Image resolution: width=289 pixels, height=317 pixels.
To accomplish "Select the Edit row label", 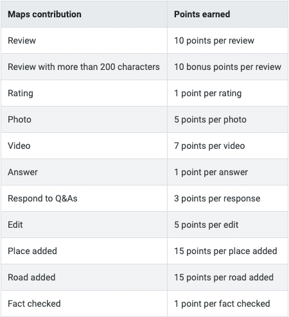I will point(15,225).
